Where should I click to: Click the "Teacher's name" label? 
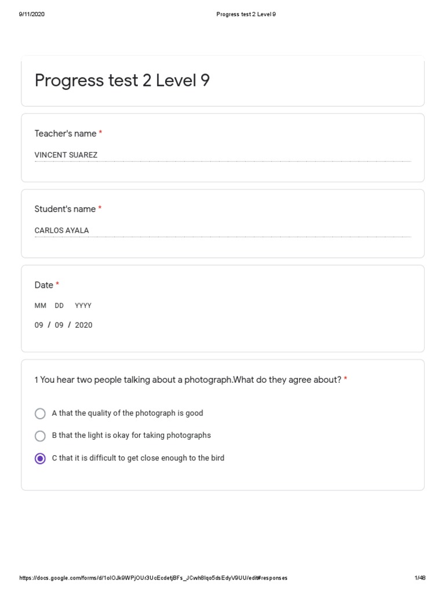(65, 134)
